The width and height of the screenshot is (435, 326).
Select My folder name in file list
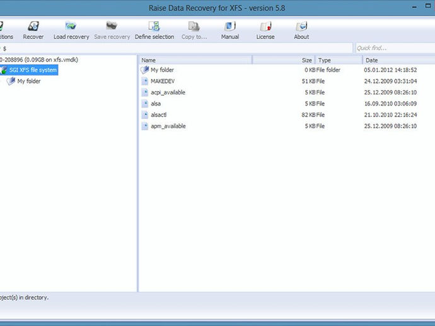pos(162,70)
